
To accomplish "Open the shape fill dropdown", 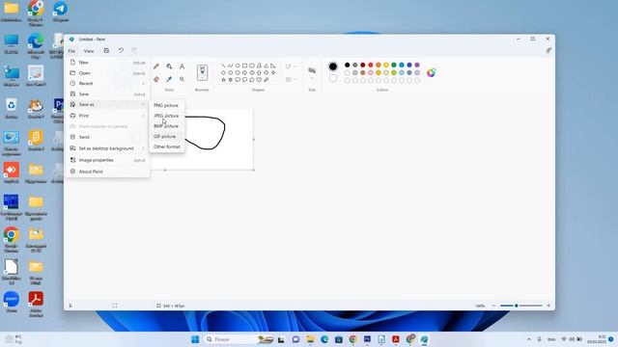I will 291,79.
